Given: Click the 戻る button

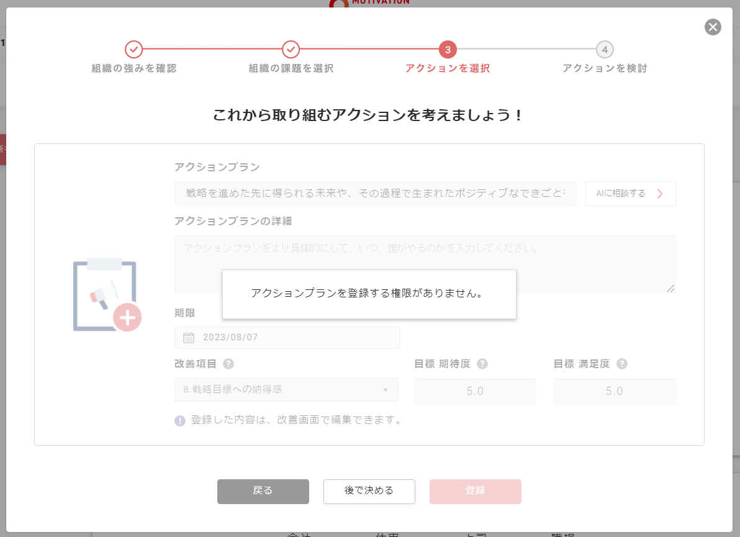Looking at the screenshot, I should pos(263,491).
